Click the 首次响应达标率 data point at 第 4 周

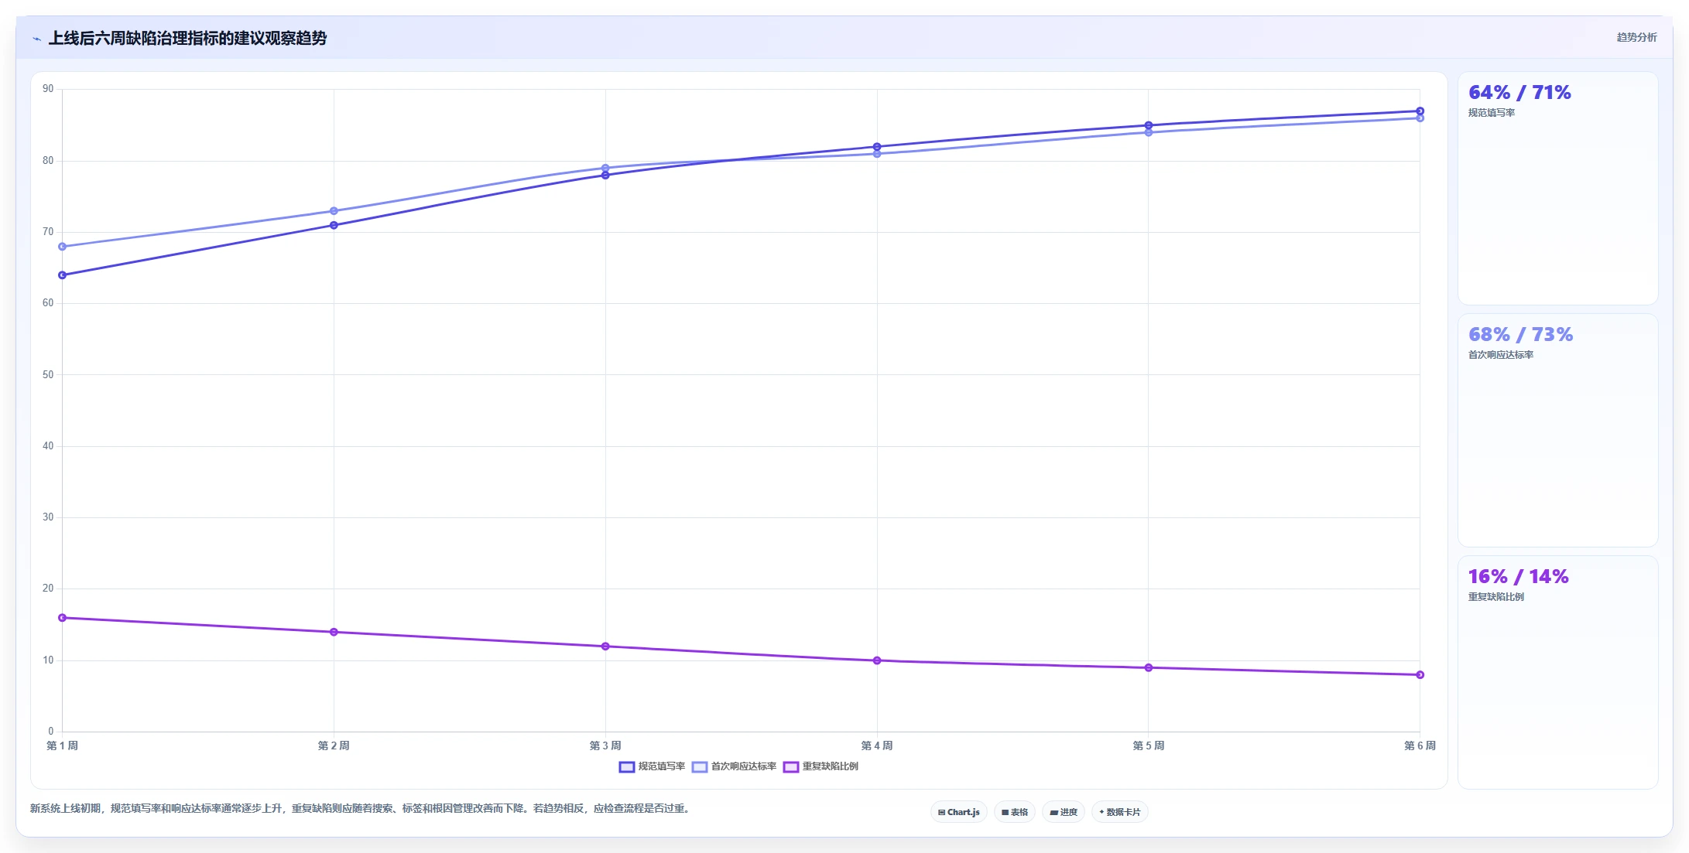coord(877,154)
